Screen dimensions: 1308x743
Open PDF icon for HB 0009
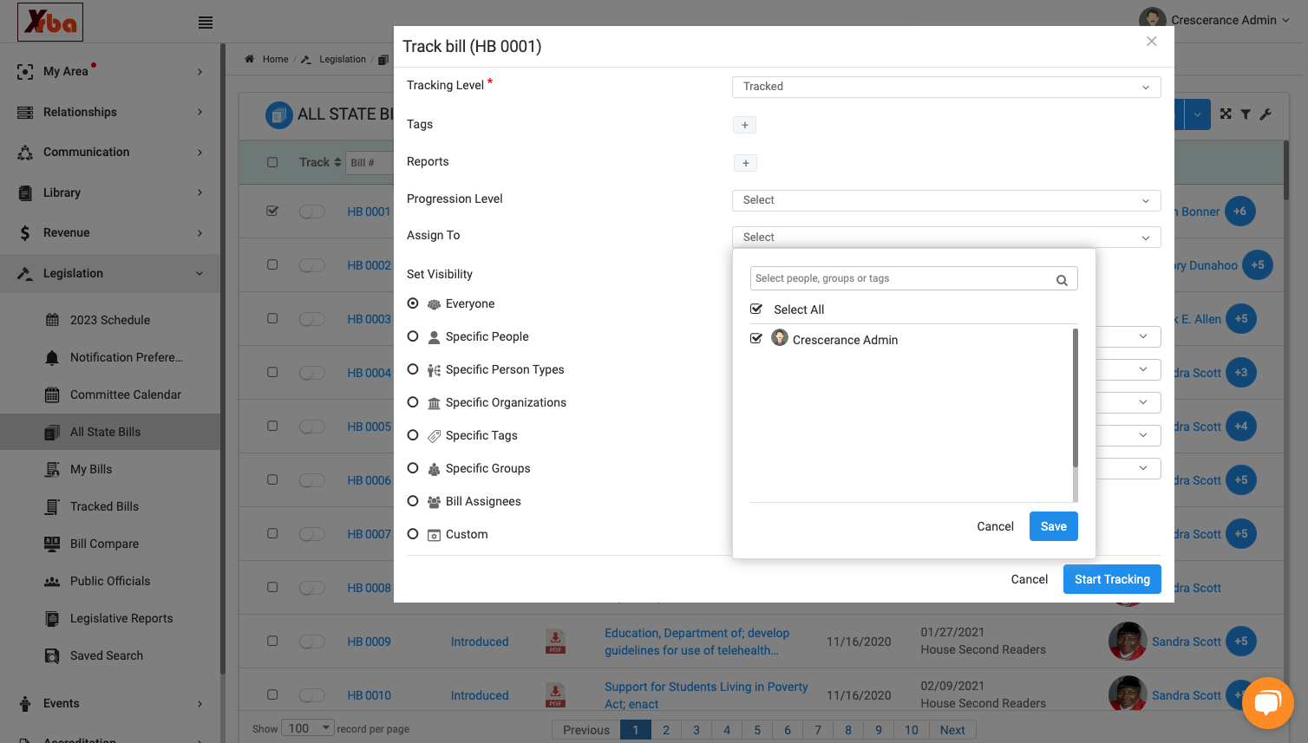pos(555,642)
